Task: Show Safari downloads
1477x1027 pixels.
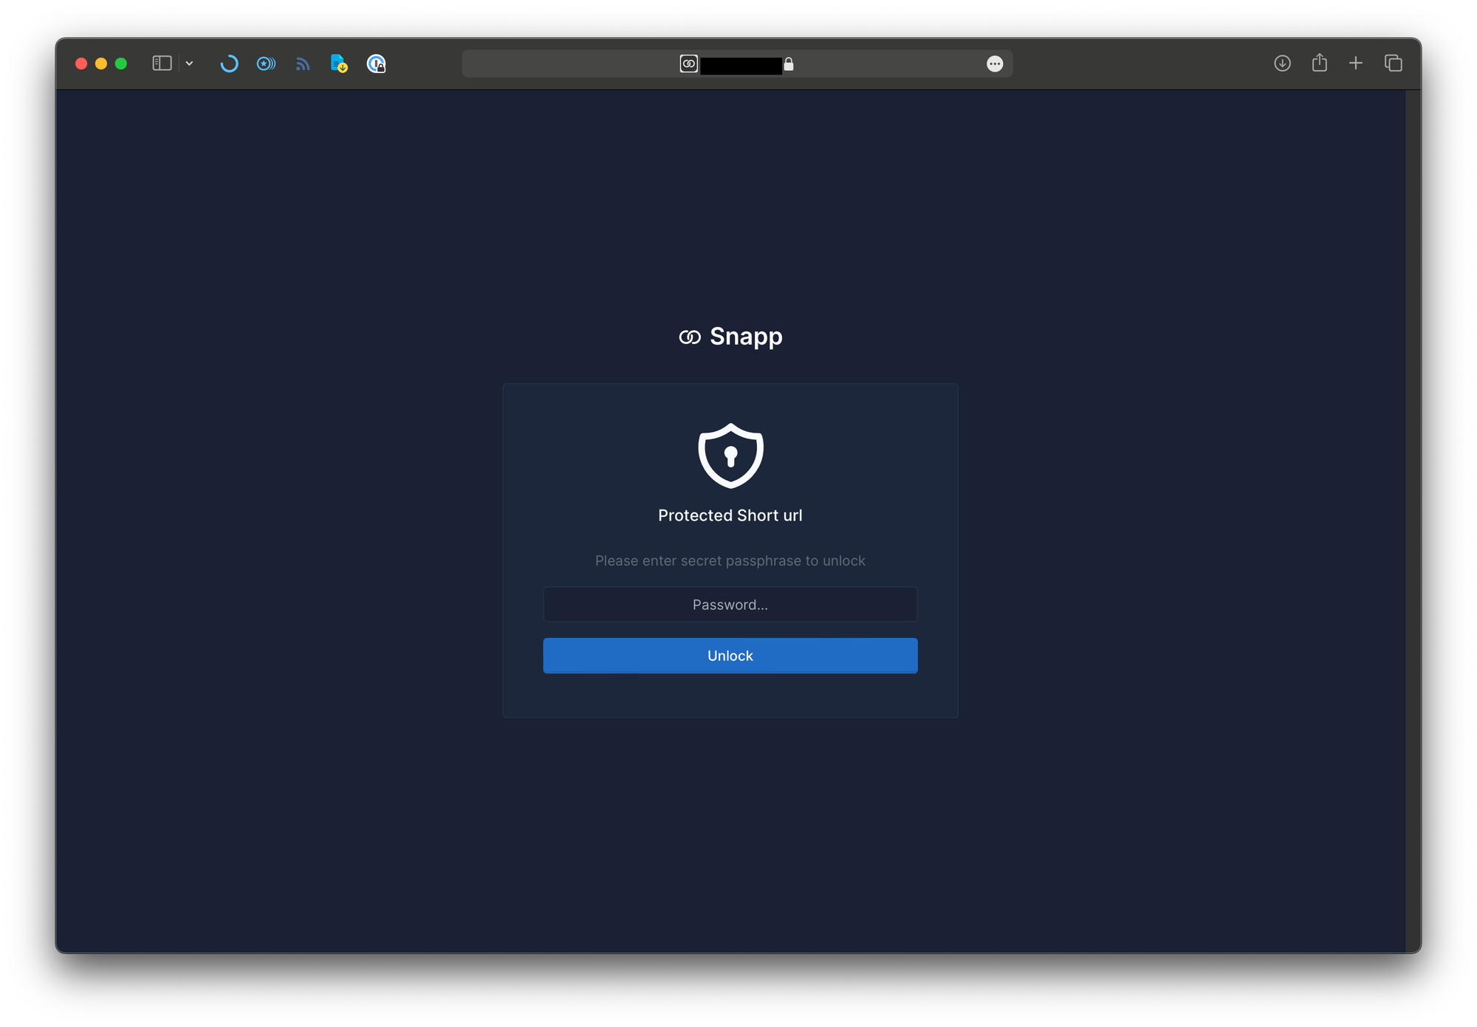Action: [1282, 63]
